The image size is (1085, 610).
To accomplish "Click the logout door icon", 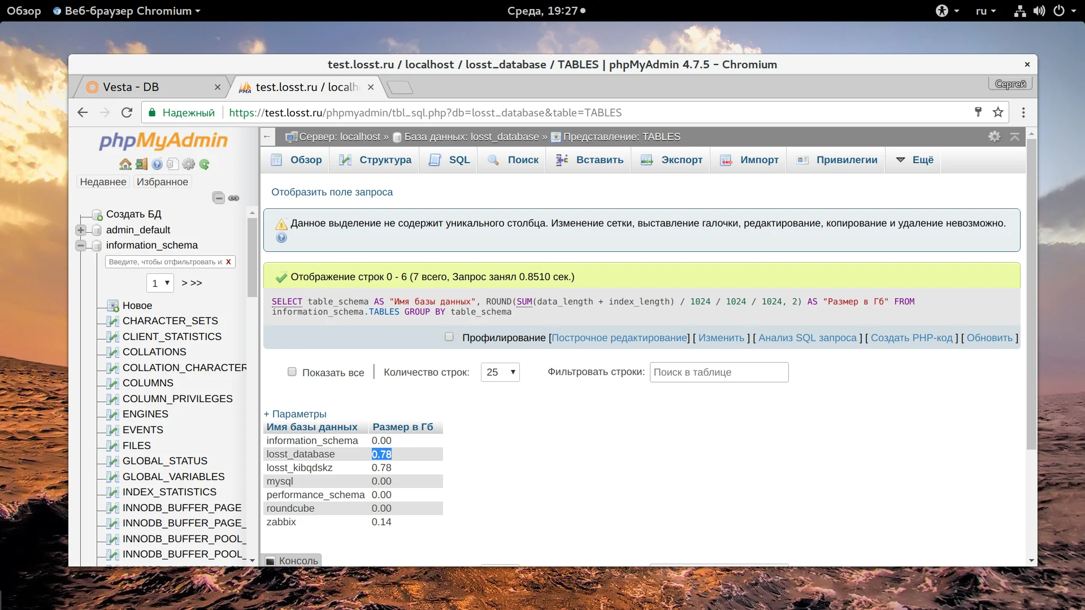I will 141,164.
